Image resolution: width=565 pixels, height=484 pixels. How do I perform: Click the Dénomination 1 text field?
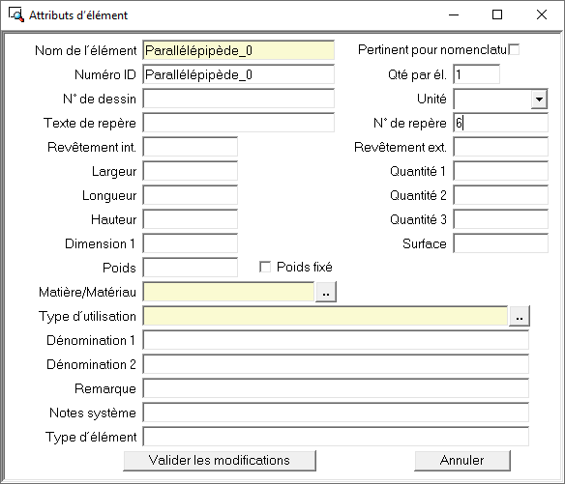tap(336, 340)
